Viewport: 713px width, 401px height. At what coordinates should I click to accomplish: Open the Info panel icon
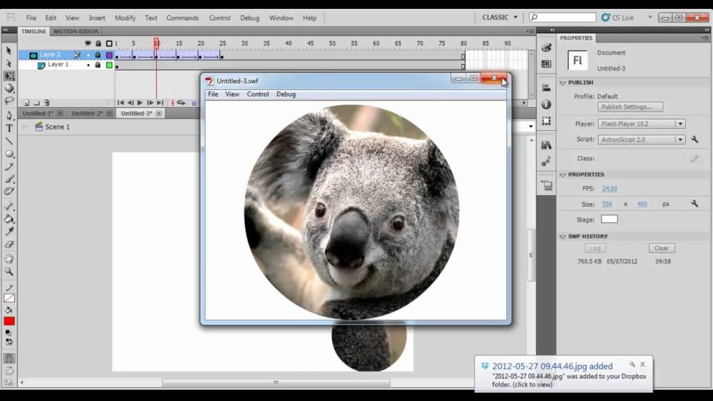coord(546,104)
